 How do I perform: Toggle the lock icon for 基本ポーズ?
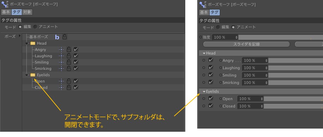pos(64,37)
